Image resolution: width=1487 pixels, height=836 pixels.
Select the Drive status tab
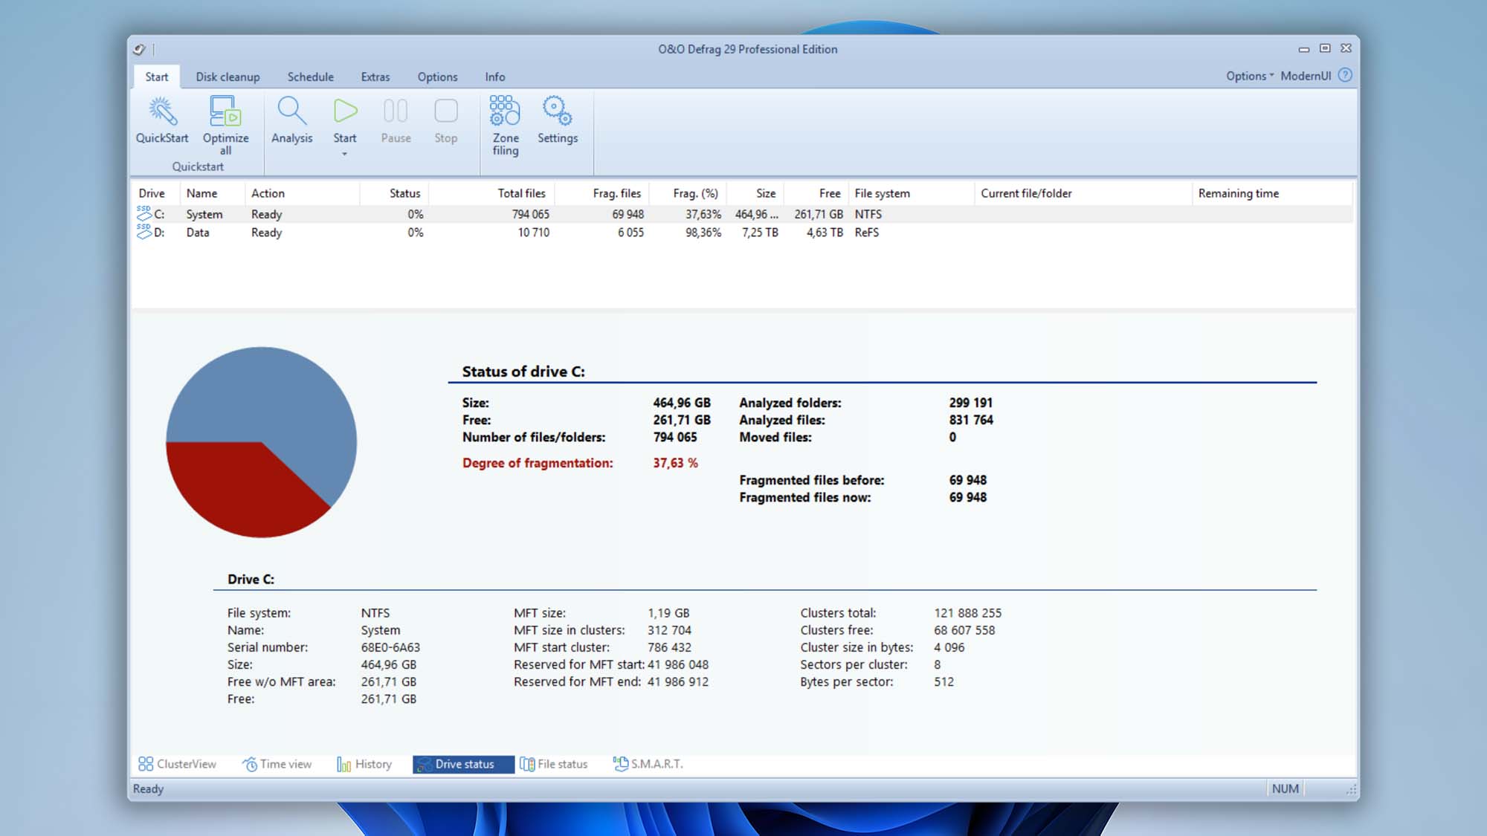pos(463,764)
